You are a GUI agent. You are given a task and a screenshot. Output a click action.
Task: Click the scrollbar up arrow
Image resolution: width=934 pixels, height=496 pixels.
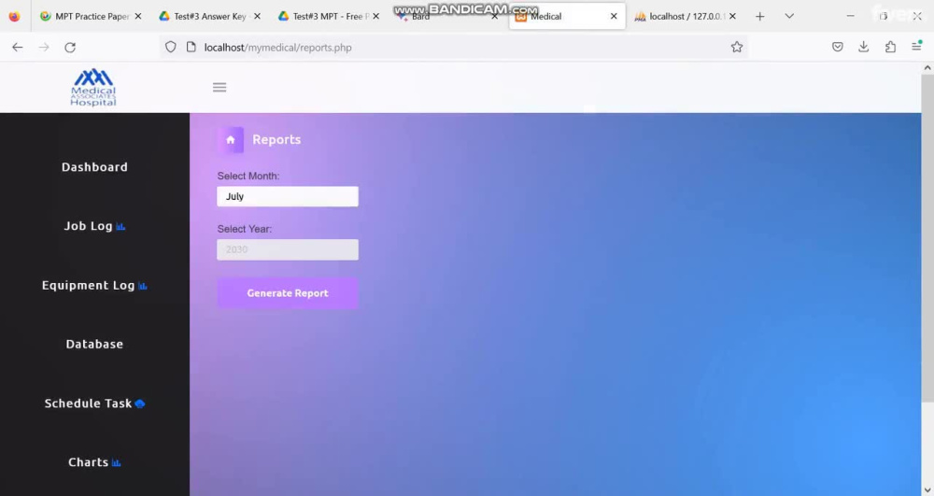[x=927, y=68]
